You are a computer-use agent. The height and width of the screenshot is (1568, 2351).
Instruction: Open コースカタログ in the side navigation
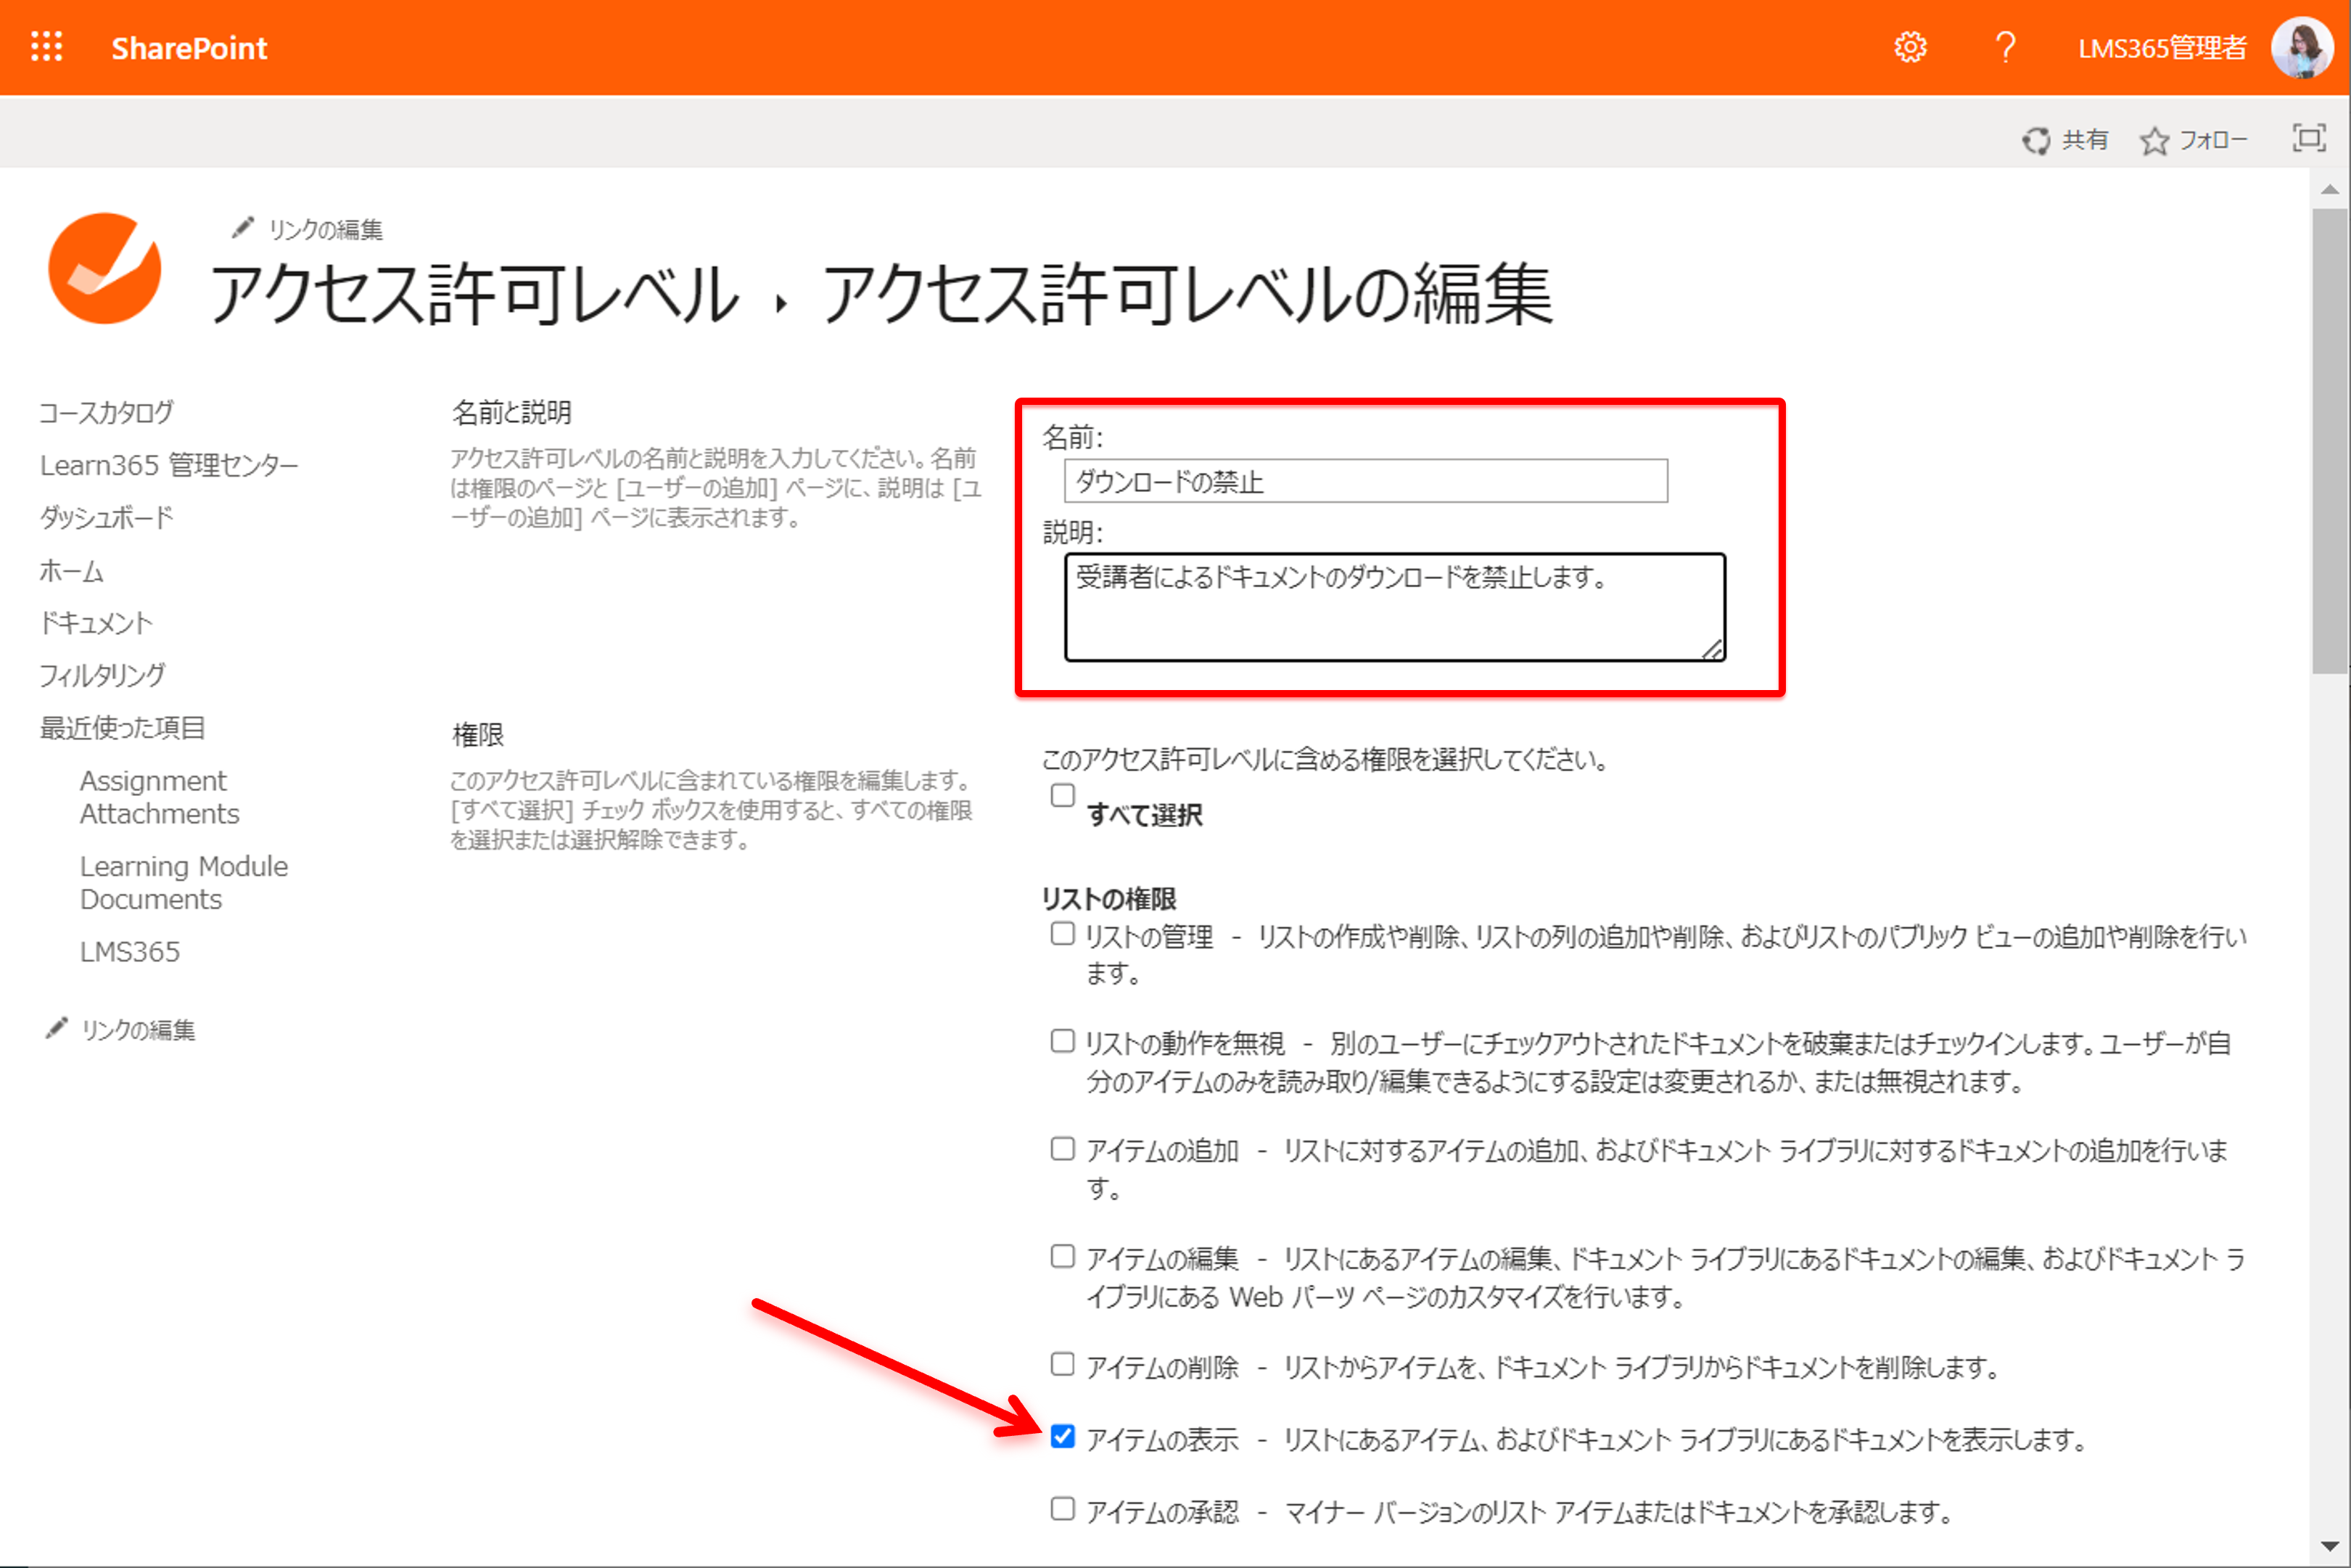106,412
